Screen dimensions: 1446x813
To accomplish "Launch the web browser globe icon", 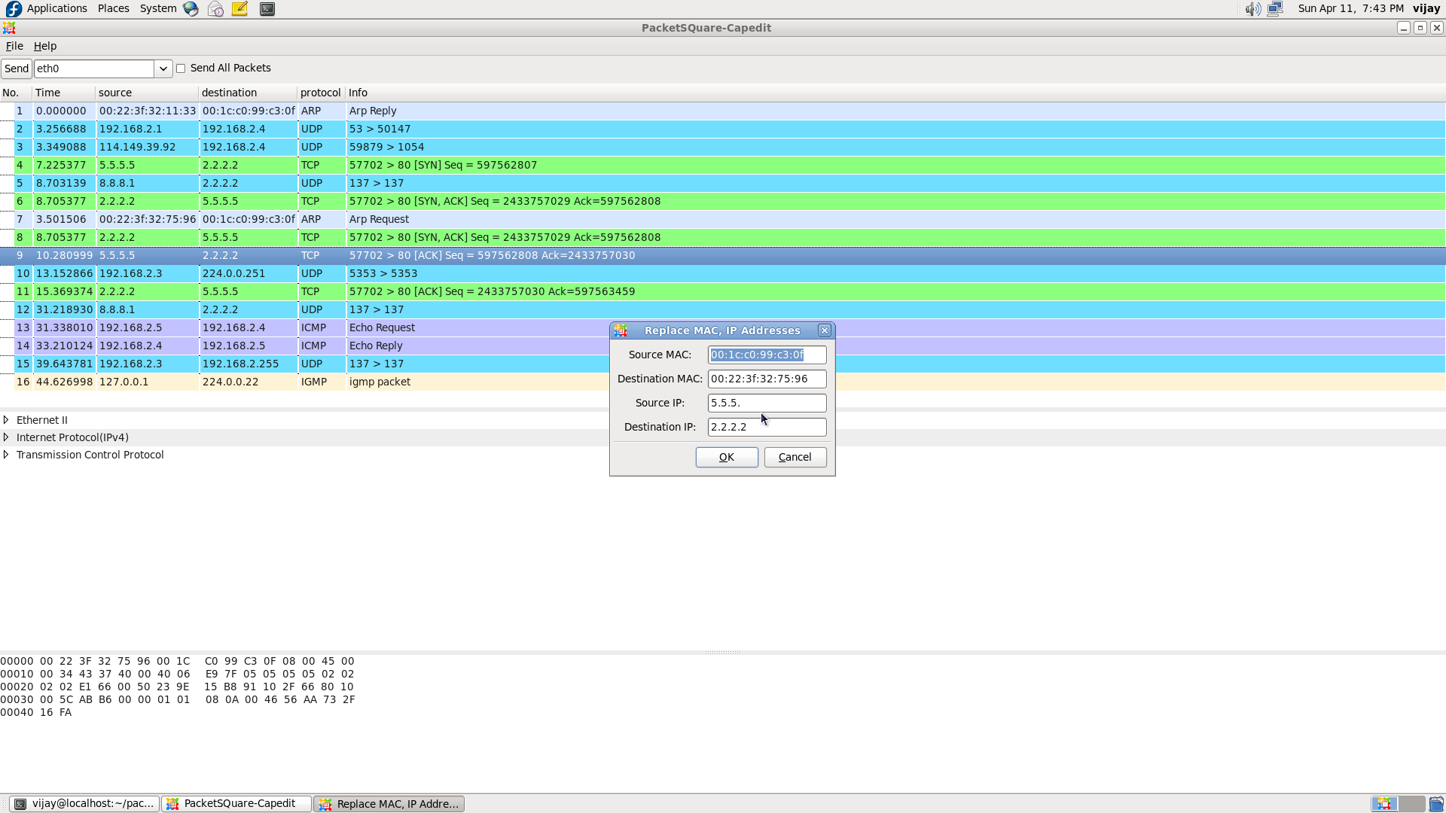I will point(191,9).
